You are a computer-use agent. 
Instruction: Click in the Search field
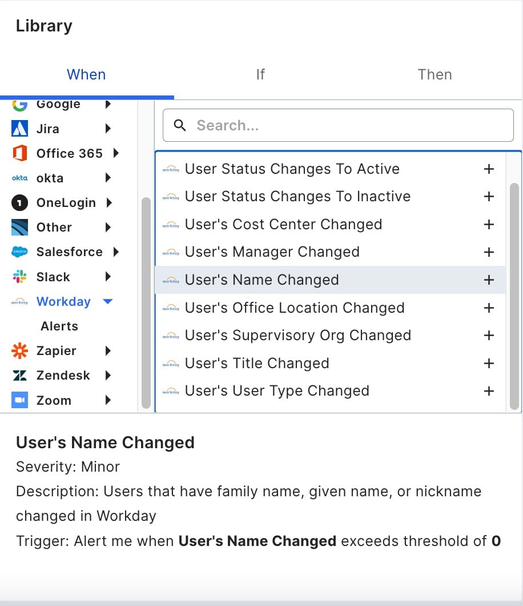point(338,125)
